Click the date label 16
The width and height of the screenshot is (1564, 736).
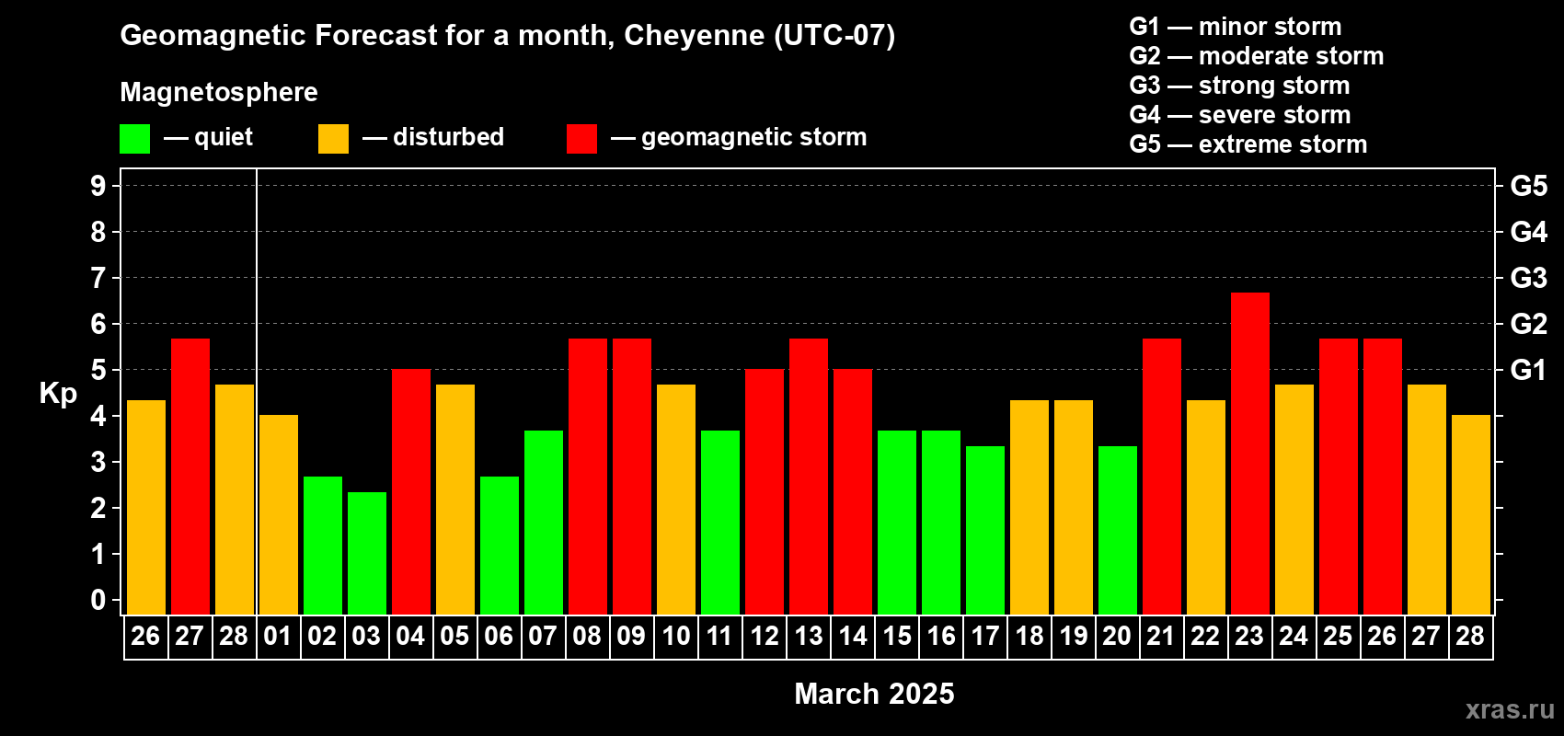(x=941, y=637)
